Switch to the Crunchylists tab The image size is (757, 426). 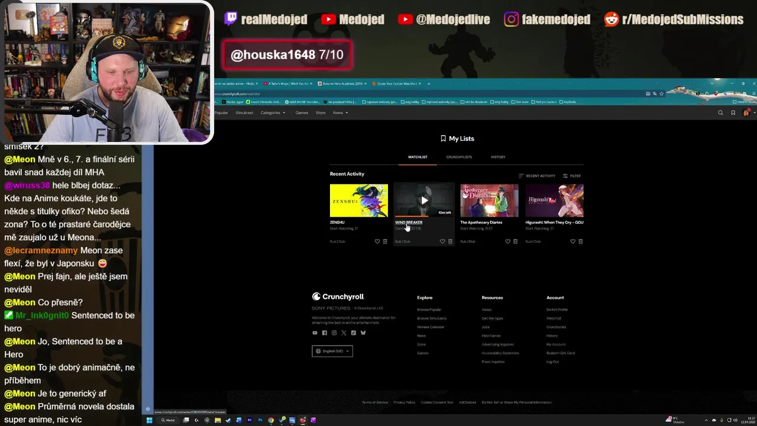(459, 157)
